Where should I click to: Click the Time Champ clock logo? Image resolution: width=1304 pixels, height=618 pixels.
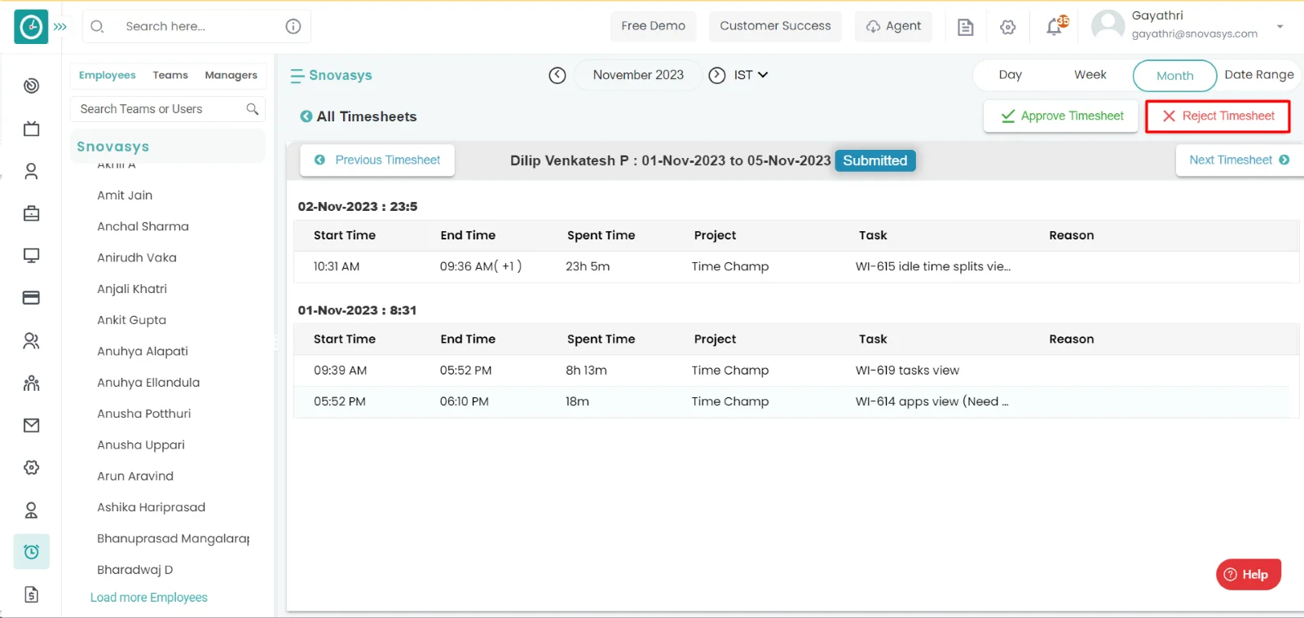(x=31, y=27)
